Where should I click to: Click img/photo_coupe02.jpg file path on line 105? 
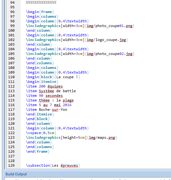click(x=109, y=54)
